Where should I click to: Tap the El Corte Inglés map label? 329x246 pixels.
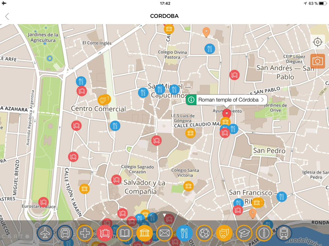click(97, 43)
